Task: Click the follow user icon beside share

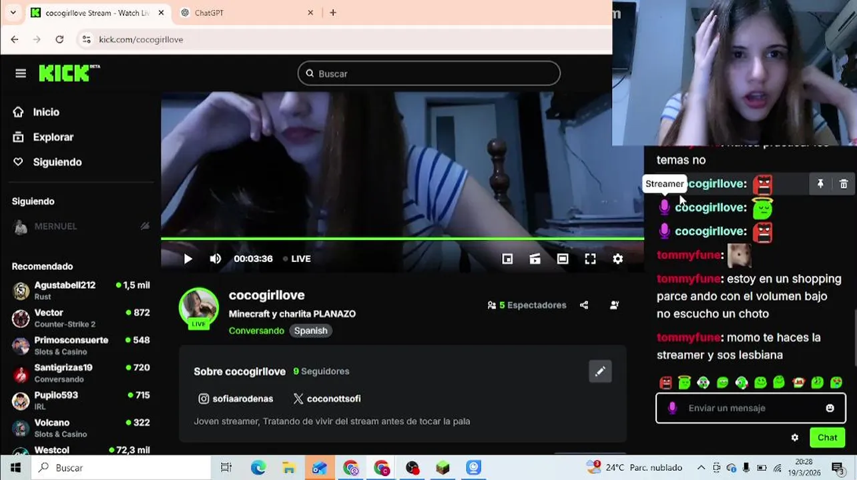Action: click(x=614, y=305)
